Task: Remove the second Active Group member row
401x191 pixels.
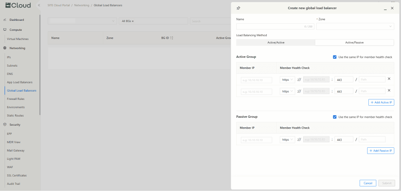Action: click(389, 90)
